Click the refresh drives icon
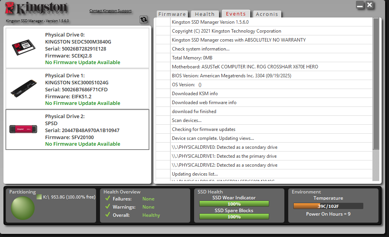 point(144,19)
